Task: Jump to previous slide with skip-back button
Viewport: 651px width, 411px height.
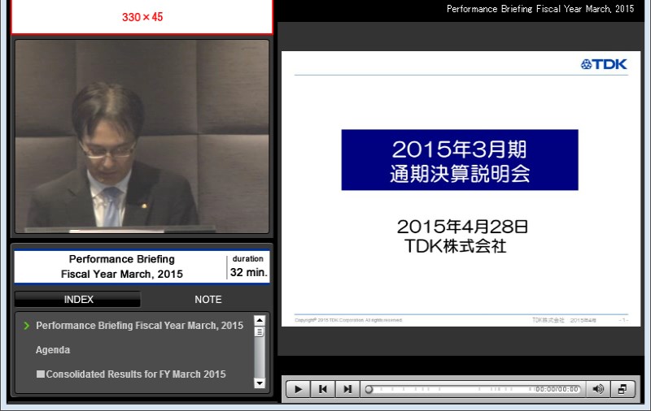Action: point(322,389)
